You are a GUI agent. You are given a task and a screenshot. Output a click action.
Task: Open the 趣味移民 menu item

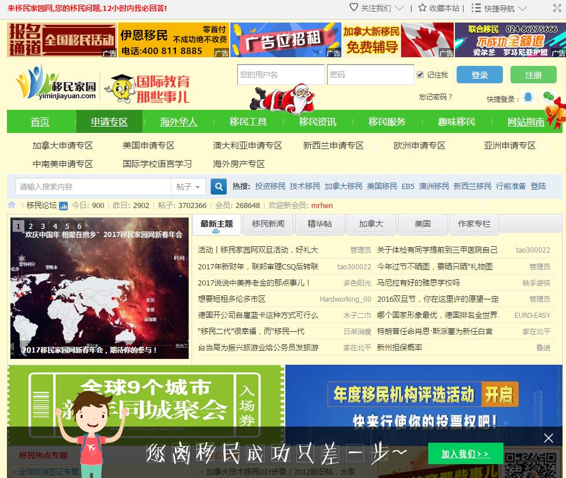456,122
